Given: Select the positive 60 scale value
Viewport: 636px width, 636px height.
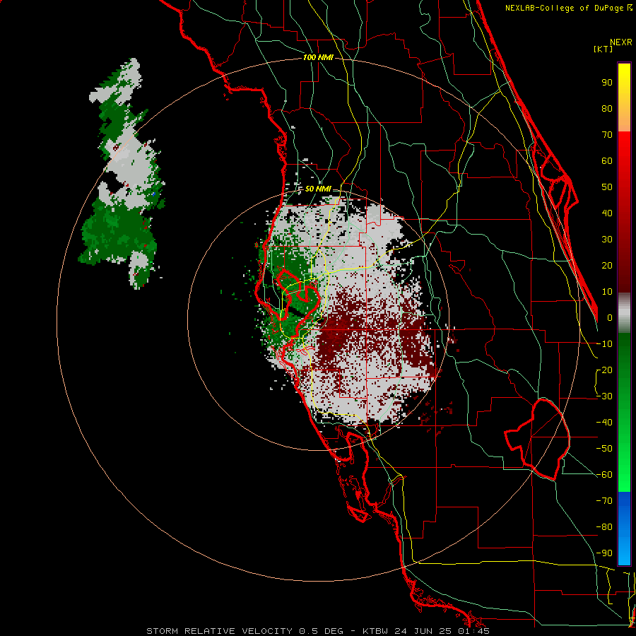Looking at the screenshot, I should pos(607,161).
